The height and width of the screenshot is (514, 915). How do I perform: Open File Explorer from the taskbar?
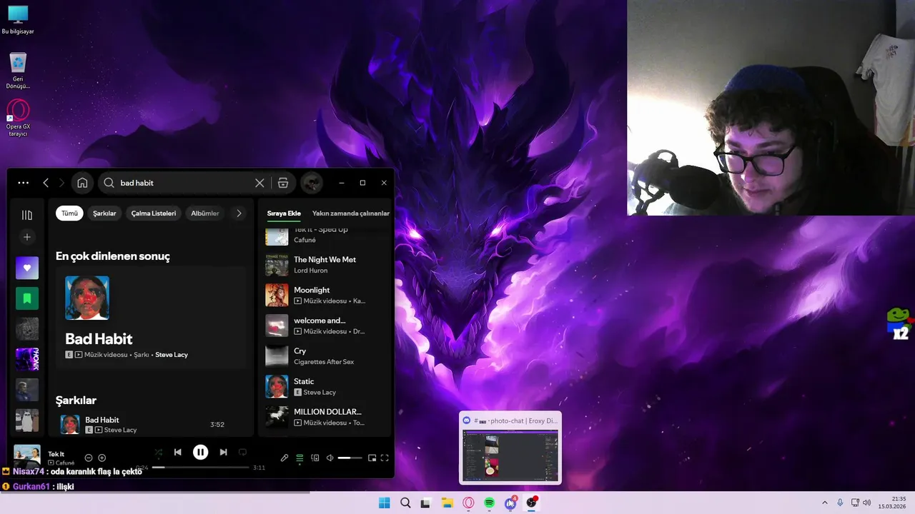[447, 503]
